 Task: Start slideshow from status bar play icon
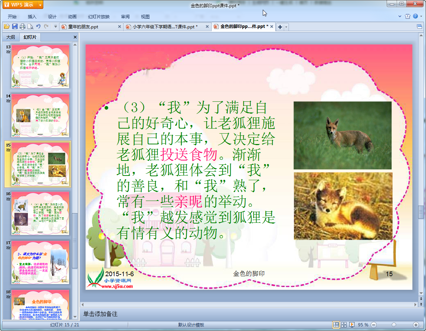click(352, 325)
